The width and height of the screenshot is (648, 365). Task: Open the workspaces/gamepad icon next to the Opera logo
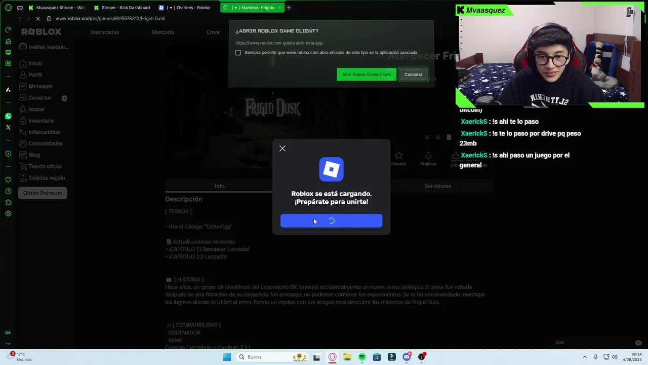click(x=20, y=8)
